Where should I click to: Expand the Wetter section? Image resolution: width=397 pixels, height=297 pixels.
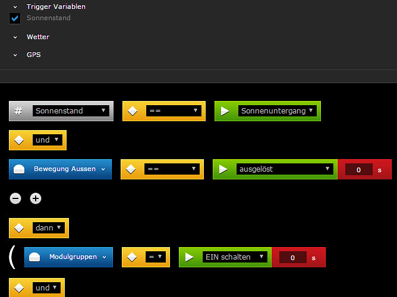pyautogui.click(x=15, y=37)
